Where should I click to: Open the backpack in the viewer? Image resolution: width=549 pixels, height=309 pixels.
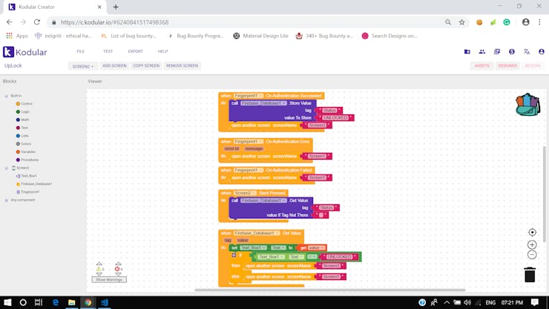[x=527, y=105]
